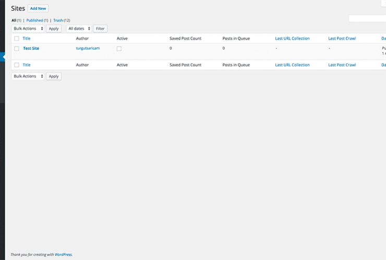Expand the All dates dropdown

79,29
